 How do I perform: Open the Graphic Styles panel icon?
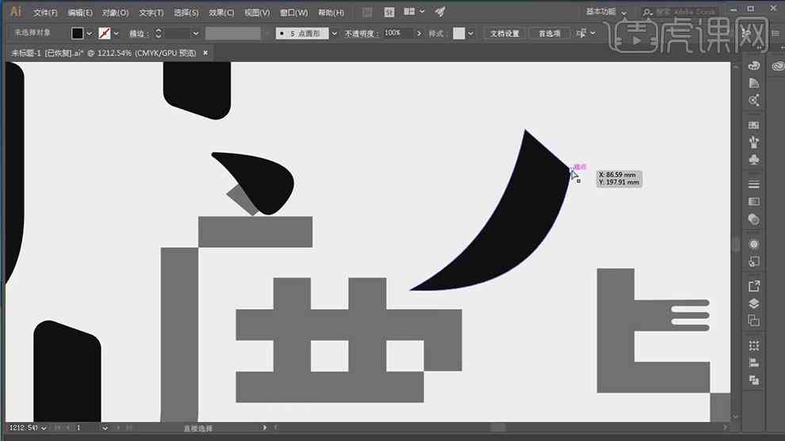[753, 261]
